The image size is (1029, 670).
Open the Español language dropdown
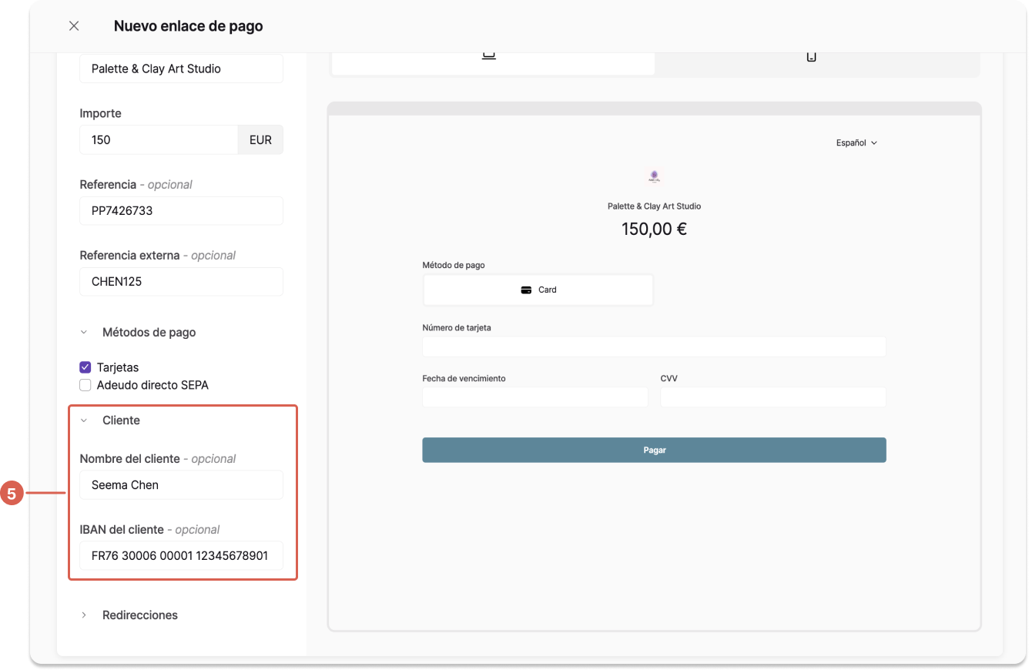pyautogui.click(x=856, y=143)
